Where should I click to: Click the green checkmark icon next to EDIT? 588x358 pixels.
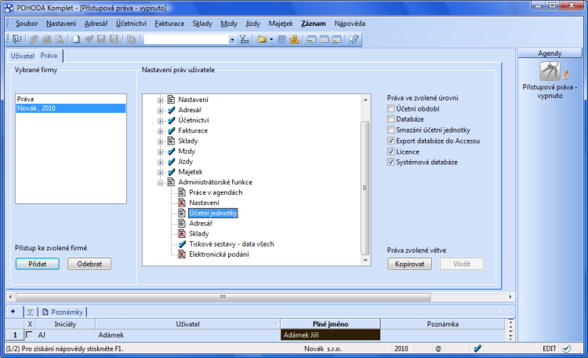pyautogui.click(x=566, y=349)
